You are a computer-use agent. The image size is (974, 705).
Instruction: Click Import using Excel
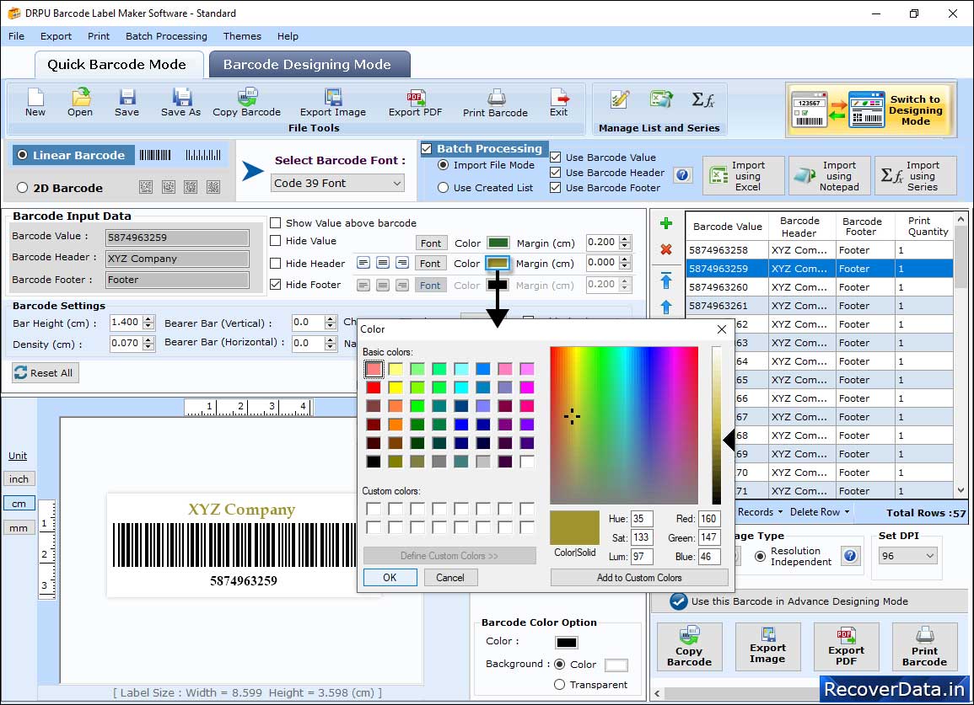pyautogui.click(x=744, y=176)
